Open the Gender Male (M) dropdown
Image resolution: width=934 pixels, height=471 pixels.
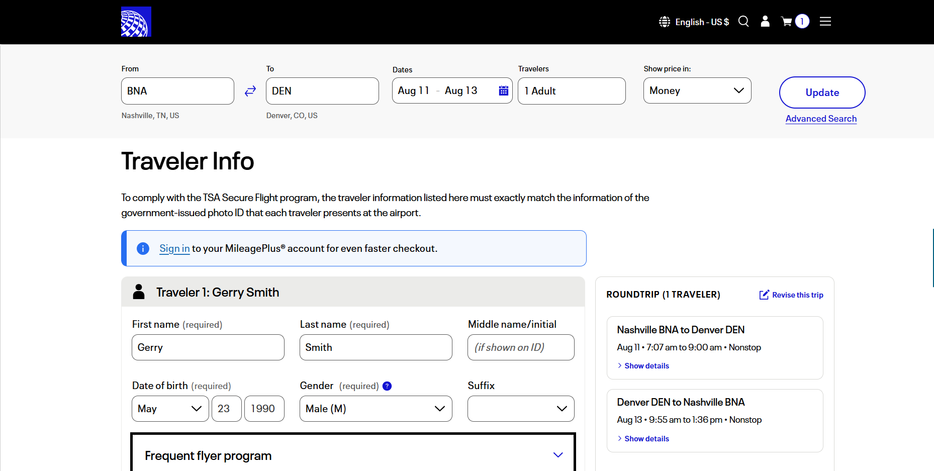[x=376, y=409]
